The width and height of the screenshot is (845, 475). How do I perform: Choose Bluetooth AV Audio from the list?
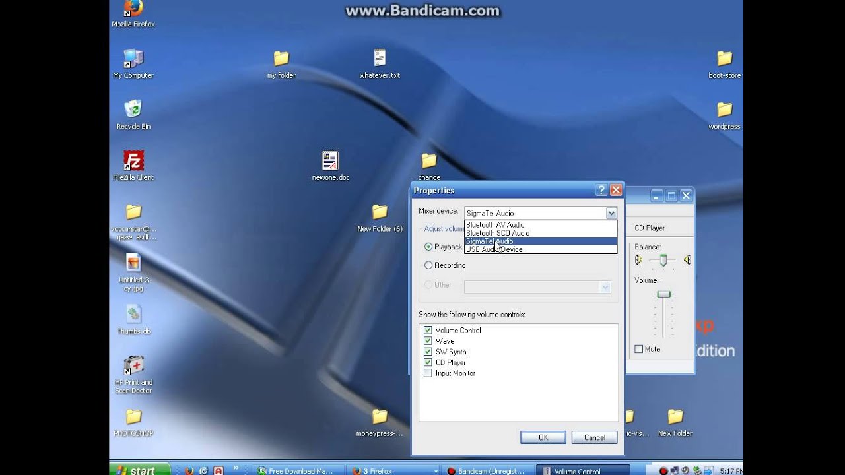coord(541,225)
